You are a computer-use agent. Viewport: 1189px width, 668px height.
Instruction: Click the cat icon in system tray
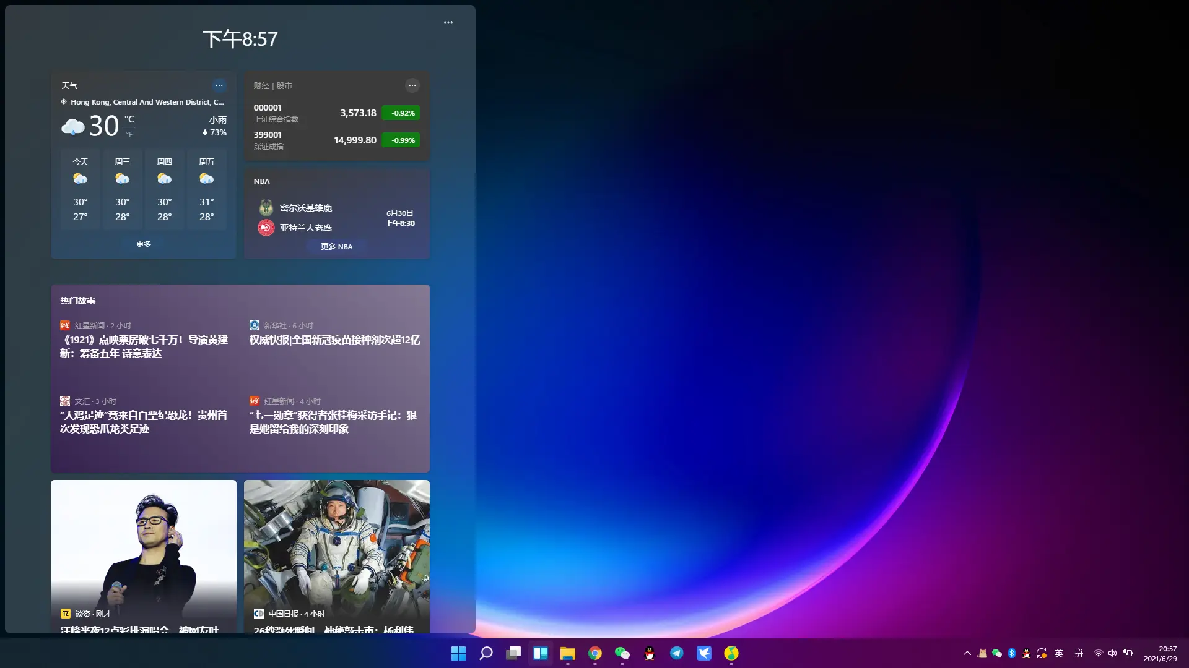click(x=982, y=653)
